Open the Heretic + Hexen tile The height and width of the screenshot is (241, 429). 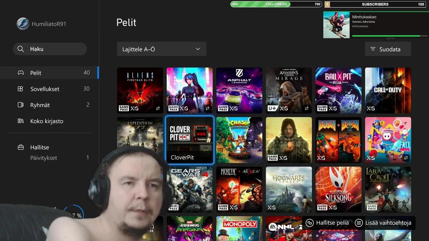[239, 189]
